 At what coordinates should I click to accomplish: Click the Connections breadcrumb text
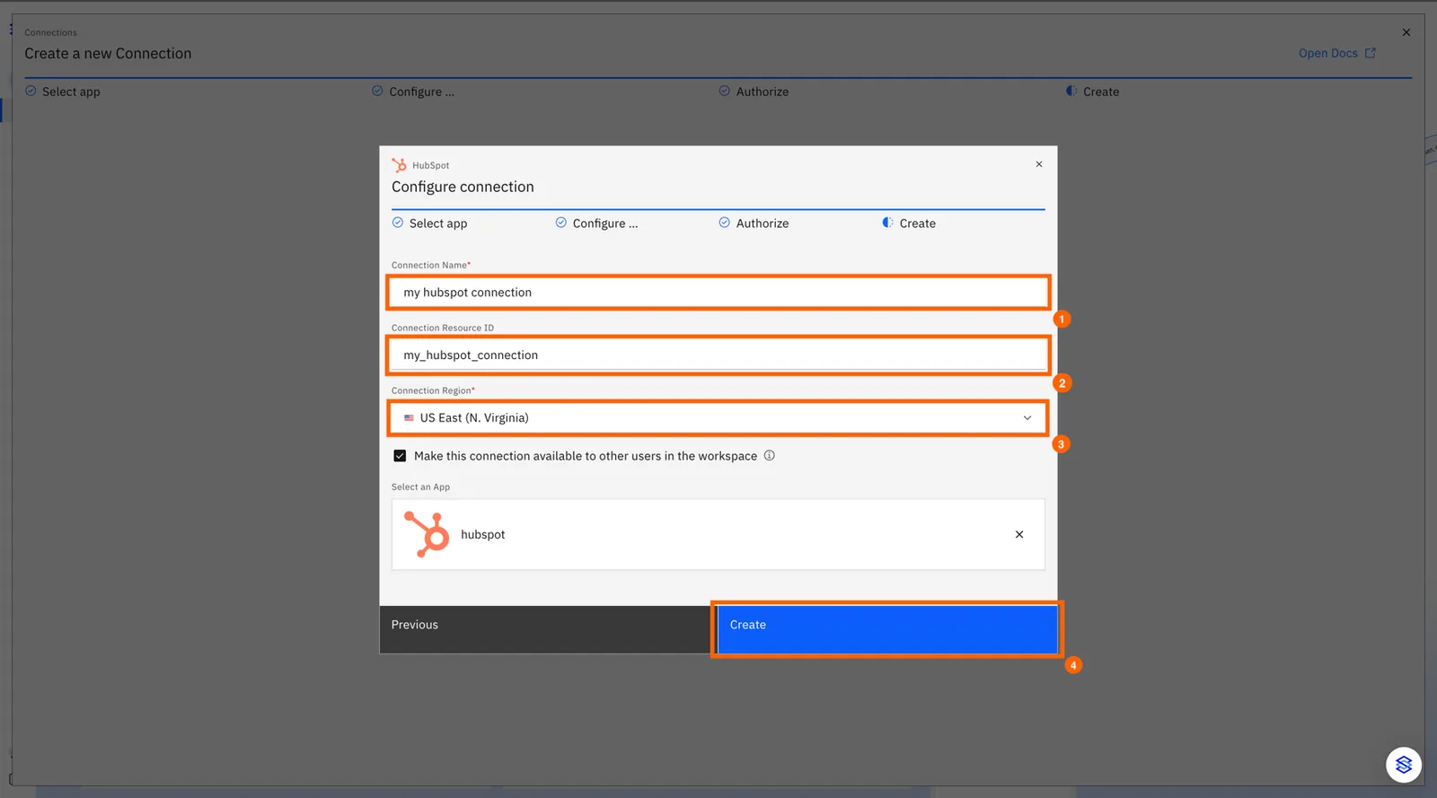[51, 32]
